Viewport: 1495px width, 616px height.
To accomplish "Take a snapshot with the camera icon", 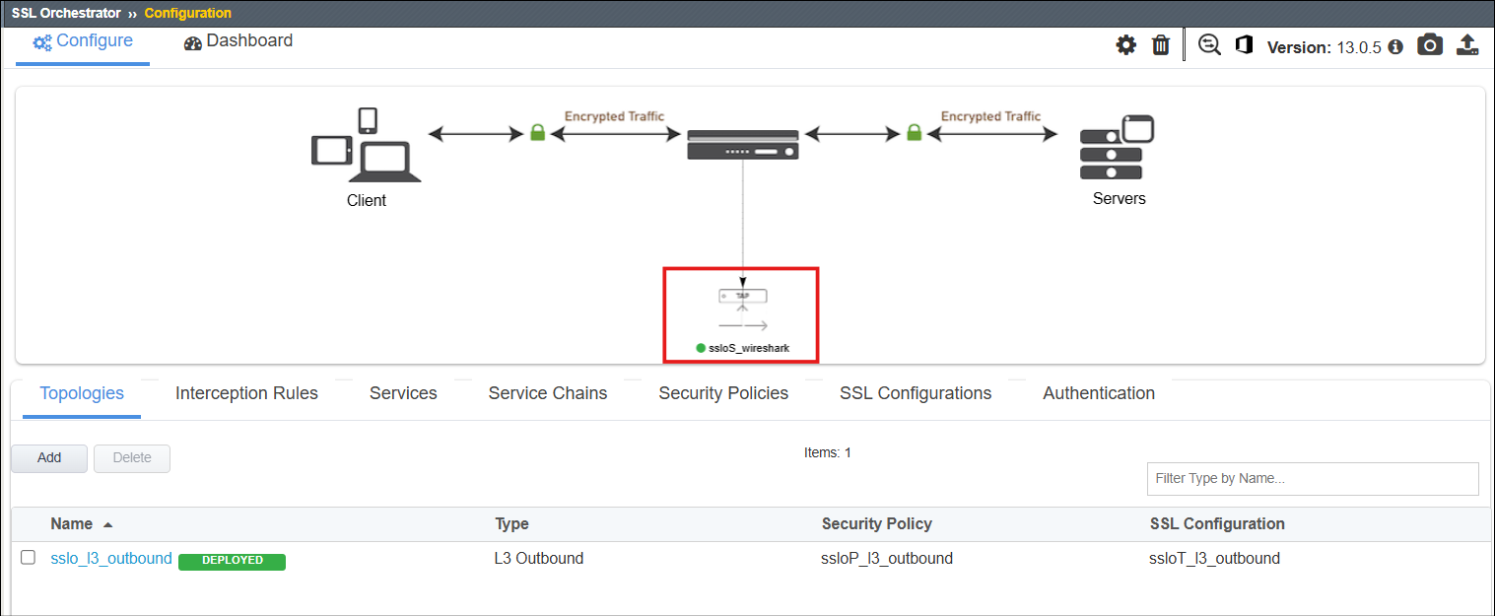I will click(1430, 45).
